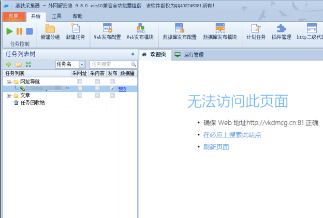Open http二级代理 tool

coord(310,32)
